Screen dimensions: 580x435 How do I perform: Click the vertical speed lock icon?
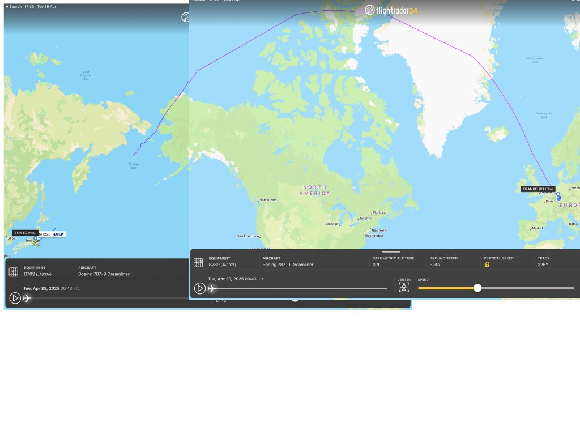click(487, 265)
